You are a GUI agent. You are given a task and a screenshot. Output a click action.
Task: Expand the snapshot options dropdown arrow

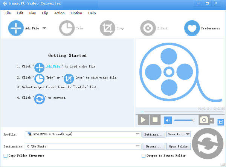211,121
